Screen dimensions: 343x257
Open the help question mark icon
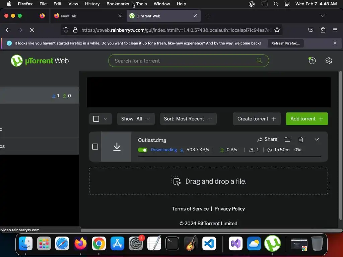point(312,61)
